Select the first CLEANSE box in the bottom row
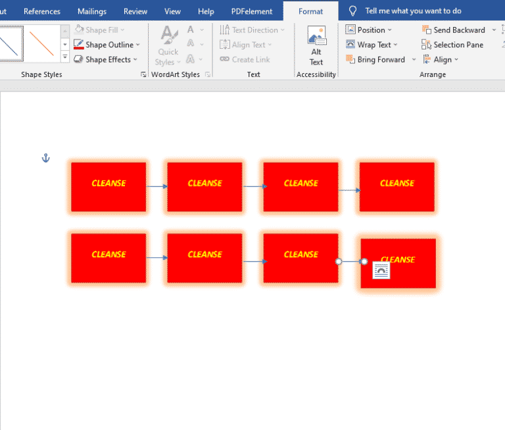505x430 pixels. pyautogui.click(x=108, y=258)
